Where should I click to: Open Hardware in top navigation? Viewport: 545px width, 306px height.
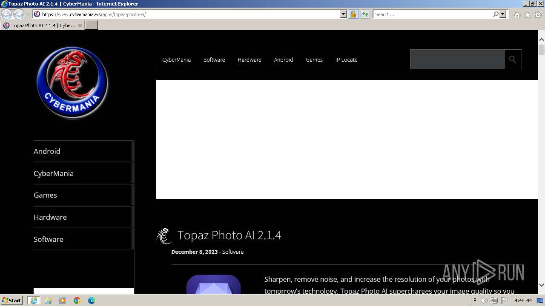point(250,59)
